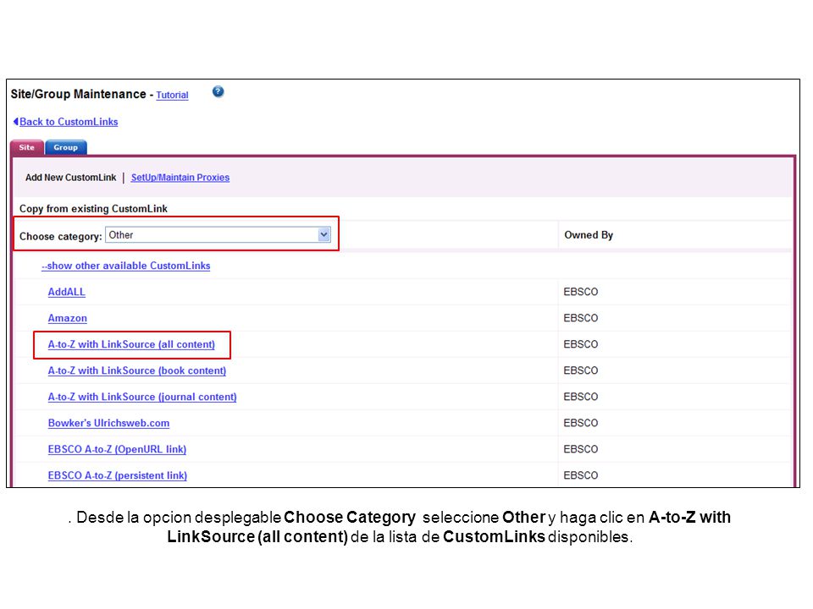Open EBSCO A-to-Z (persistent link)

pos(117,475)
